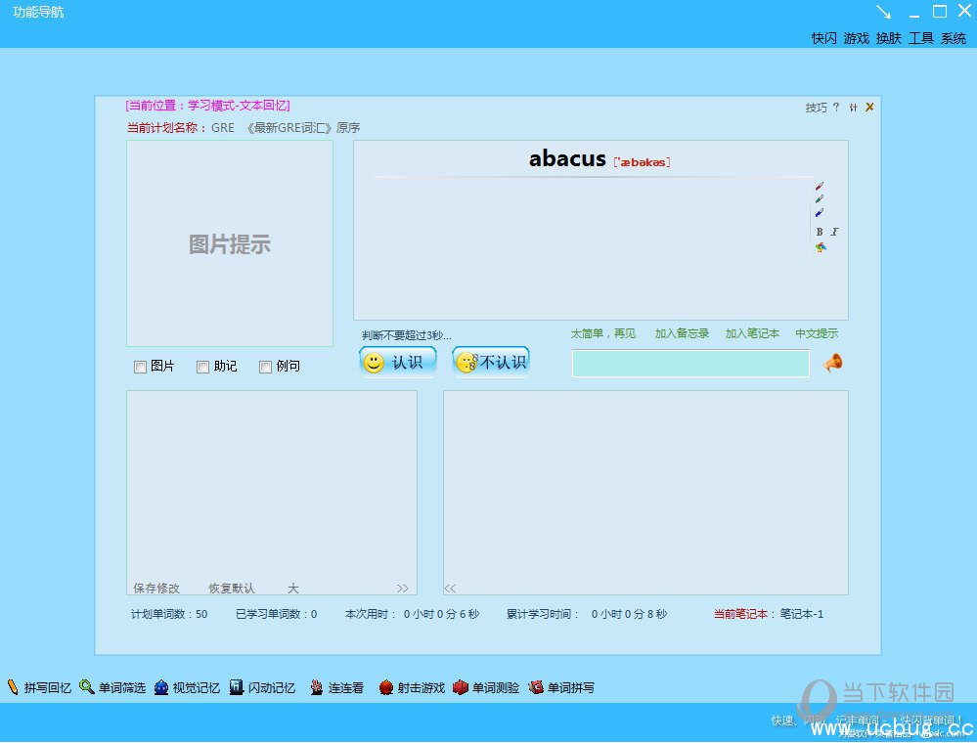Open the 换肤 skin menu
The height and width of the screenshot is (743, 977).
(888, 38)
